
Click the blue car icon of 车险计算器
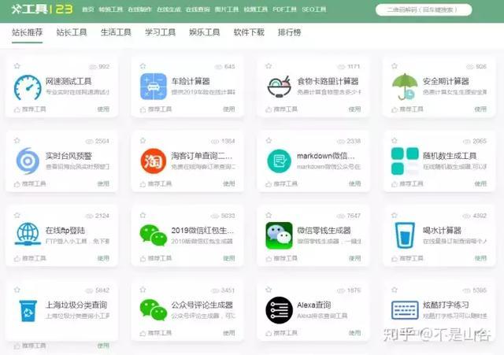tap(154, 87)
